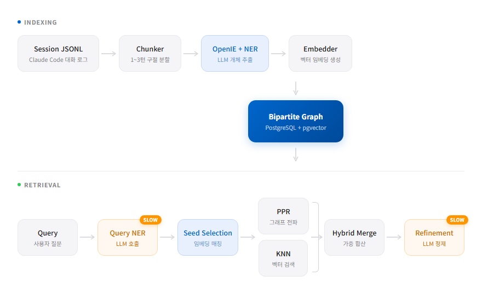Click '벡터 임베딩 생성' text
482x293 pixels.
[x=320, y=60]
